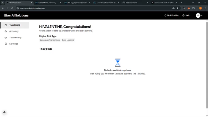Viewport: 208px width, 117px height.
Task: Open a new browser tab
Action: coord(181,3)
